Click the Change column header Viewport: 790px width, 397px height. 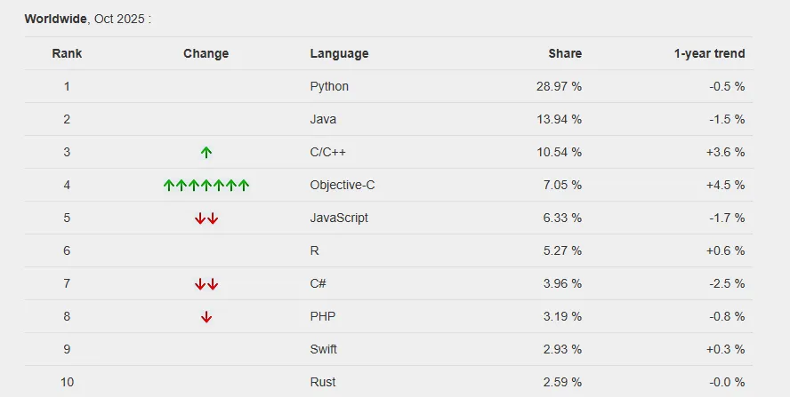206,53
